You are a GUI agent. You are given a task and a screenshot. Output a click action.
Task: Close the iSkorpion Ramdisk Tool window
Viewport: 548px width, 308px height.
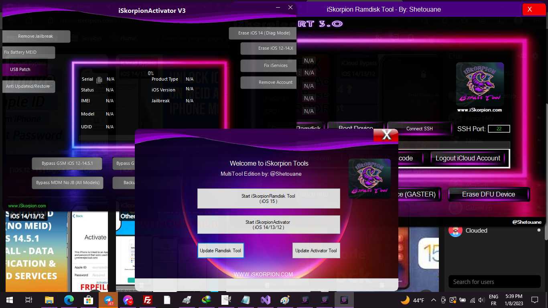[x=534, y=9]
